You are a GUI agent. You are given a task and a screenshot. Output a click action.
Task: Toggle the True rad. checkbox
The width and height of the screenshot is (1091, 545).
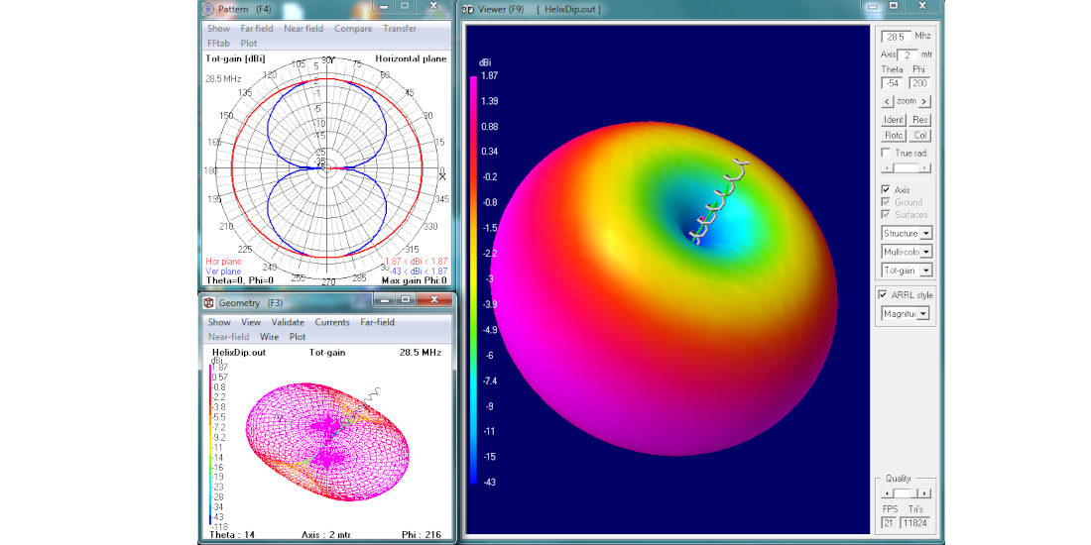click(886, 153)
